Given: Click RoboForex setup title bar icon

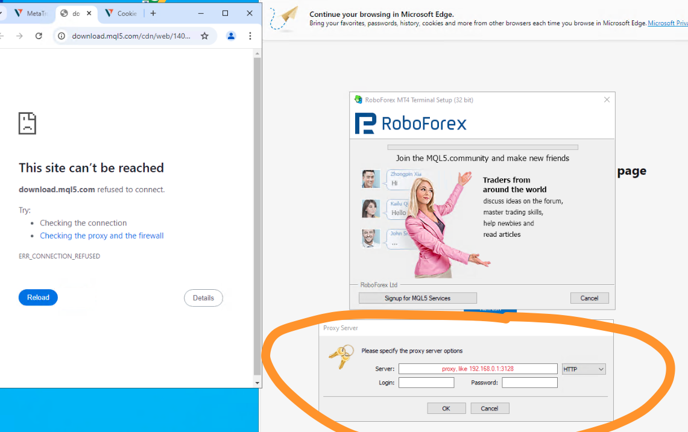Looking at the screenshot, I should [359, 99].
